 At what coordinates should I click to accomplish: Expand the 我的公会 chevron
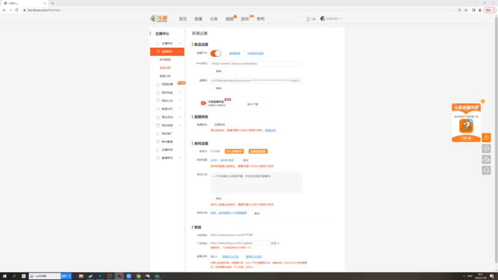click(180, 101)
